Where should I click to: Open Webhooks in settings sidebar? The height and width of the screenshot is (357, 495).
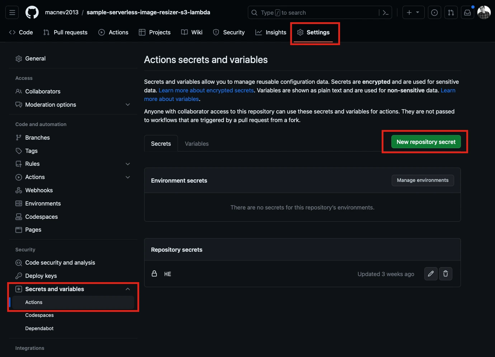39,190
